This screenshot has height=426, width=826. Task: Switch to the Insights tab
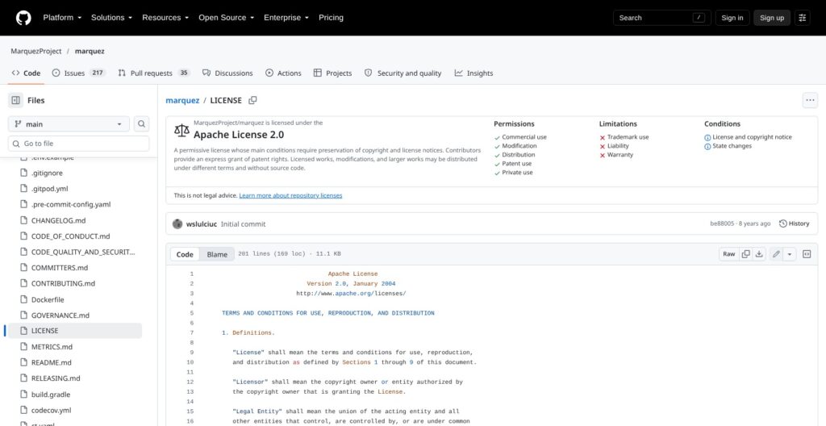[x=473, y=73]
